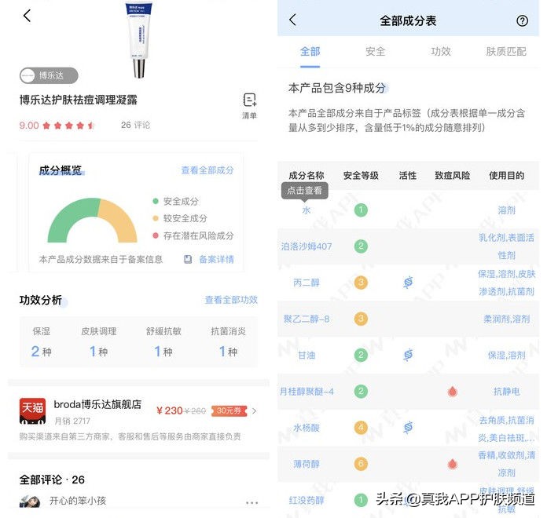Viewport: 547px width, 518px height.
Task: Tap the 点击查看 tooltip
Action: 305,191
